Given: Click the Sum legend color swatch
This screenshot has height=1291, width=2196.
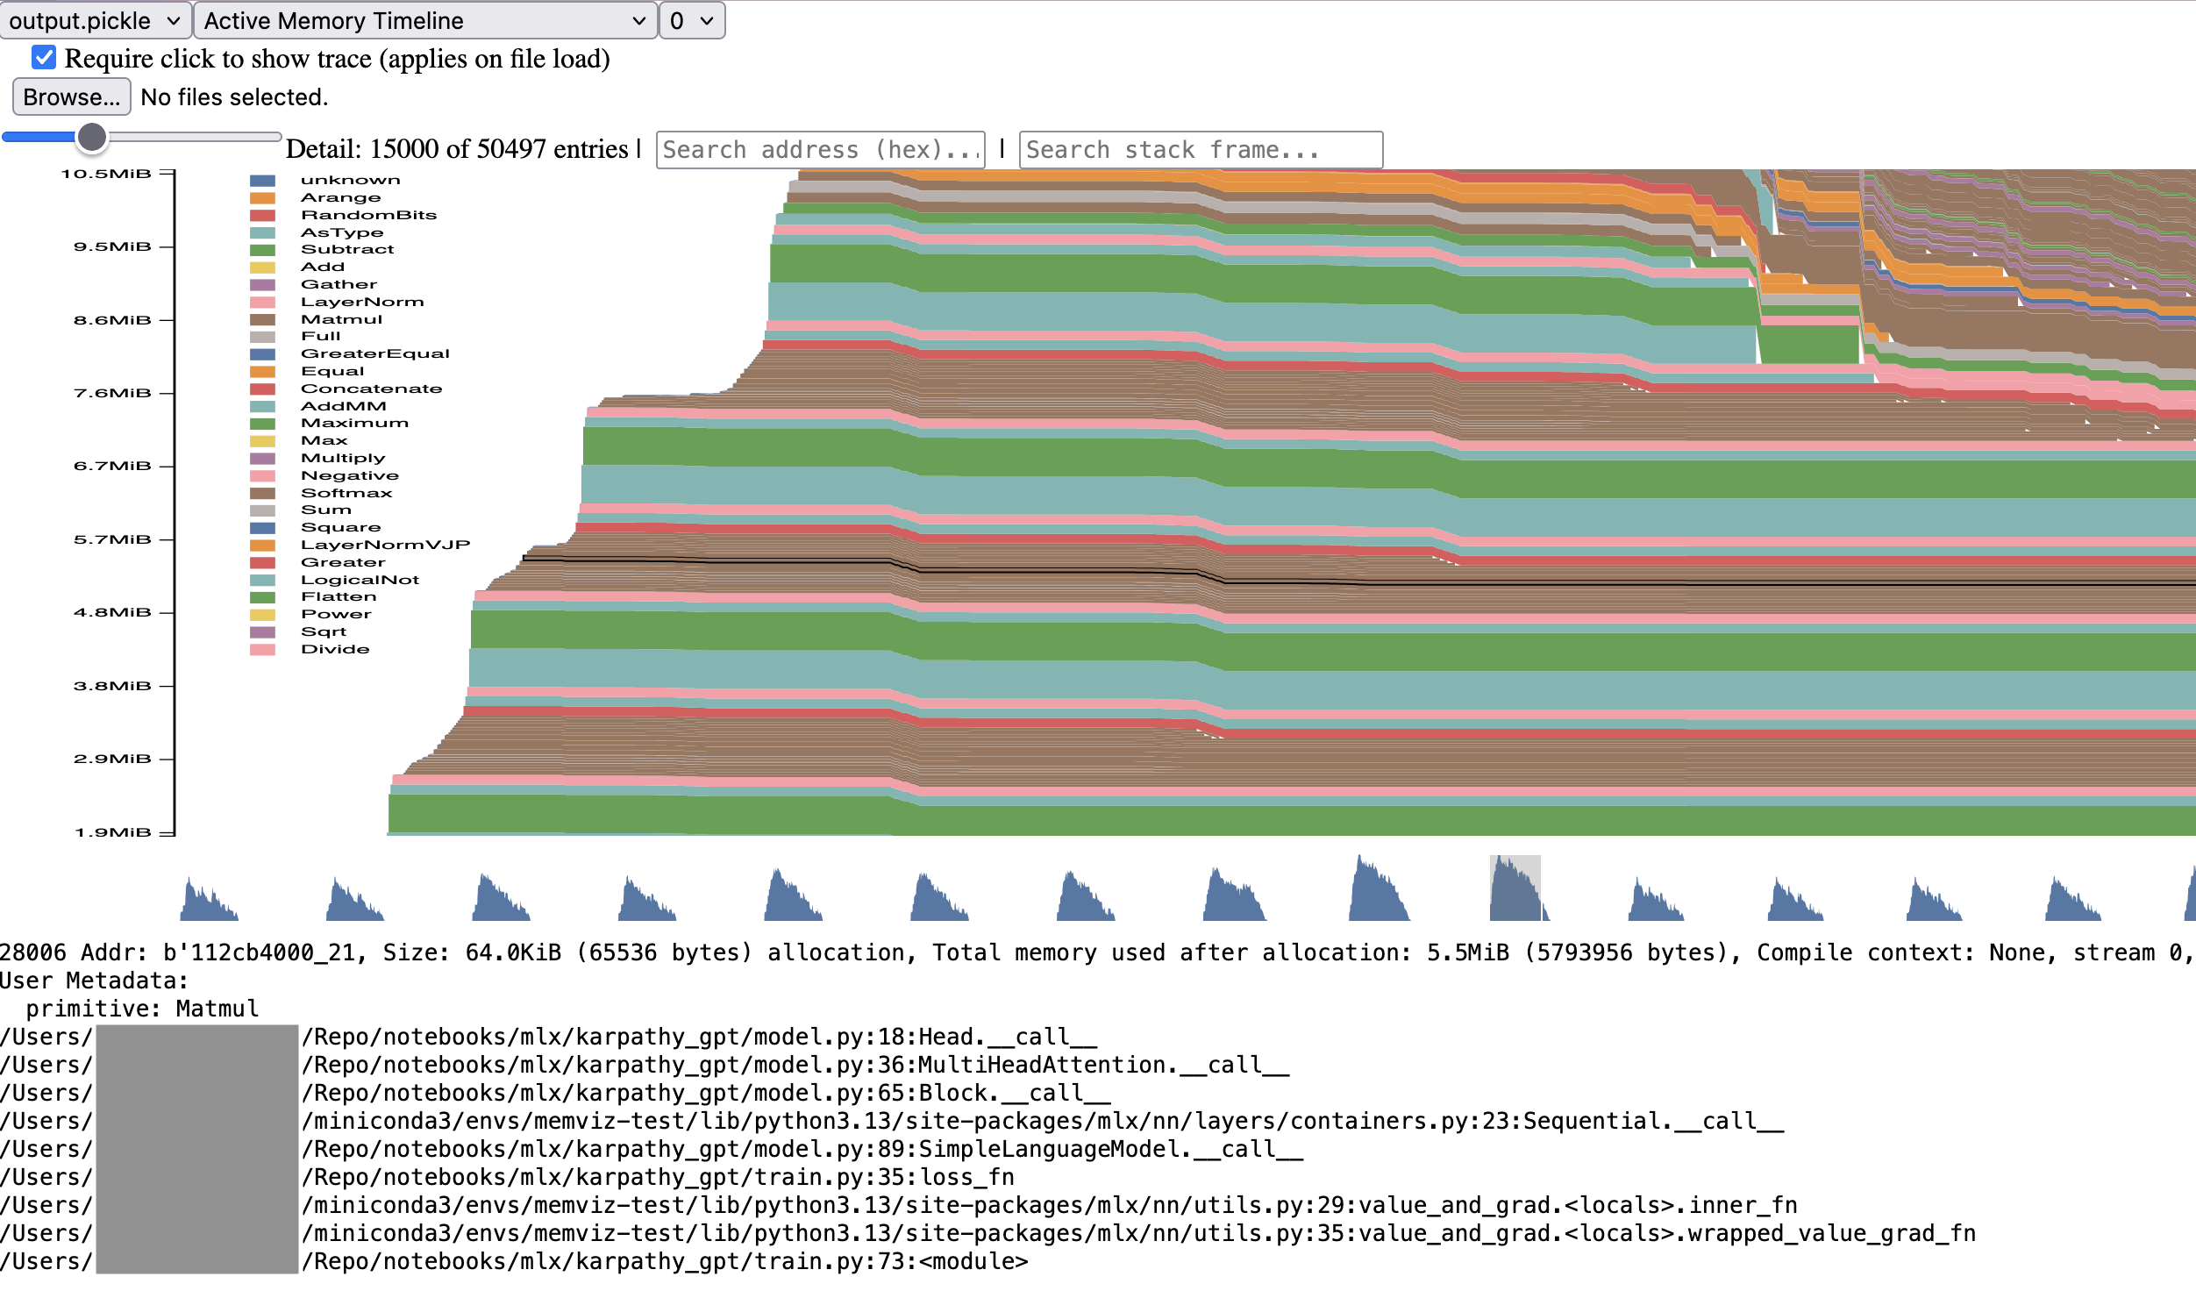Looking at the screenshot, I should (x=263, y=510).
